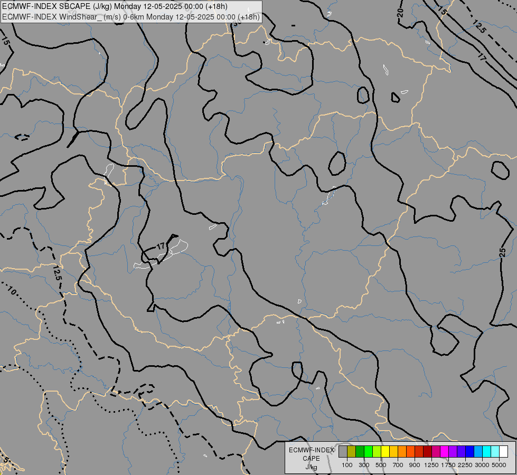Click the pure blue legend swatch before 2250
The height and width of the screenshot is (475, 517).
(469, 451)
